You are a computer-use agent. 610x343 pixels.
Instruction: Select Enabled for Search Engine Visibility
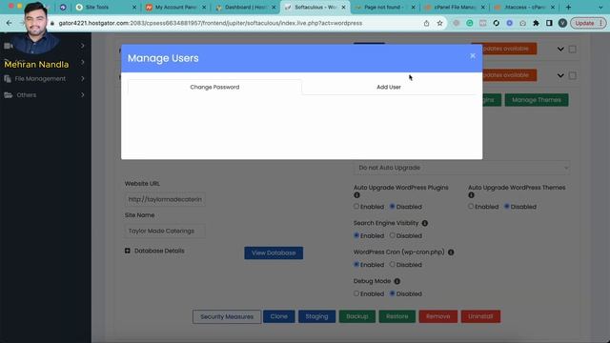click(x=356, y=235)
